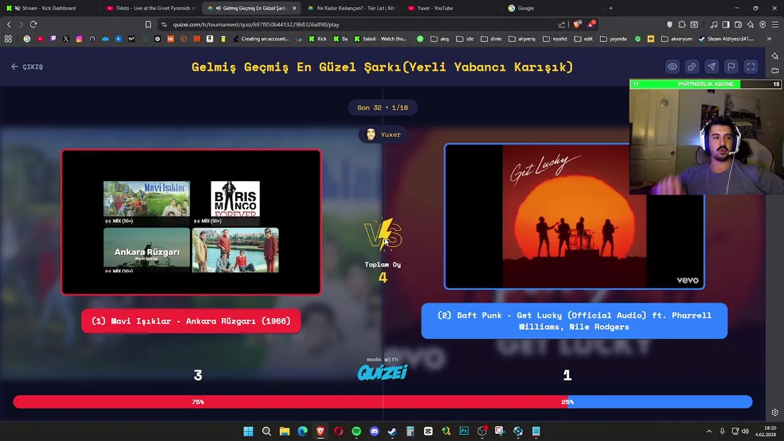Screen dimensions: 784x441
Task: Click the flag report icon
Action: pos(731,67)
